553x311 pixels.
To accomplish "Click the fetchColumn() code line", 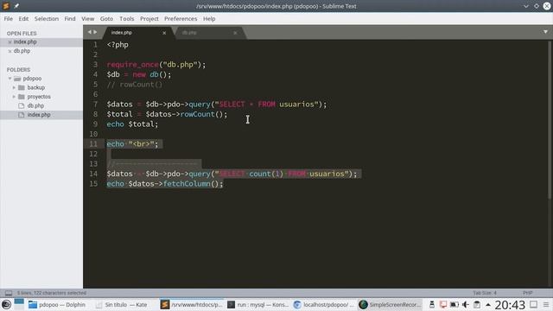I will coord(165,184).
